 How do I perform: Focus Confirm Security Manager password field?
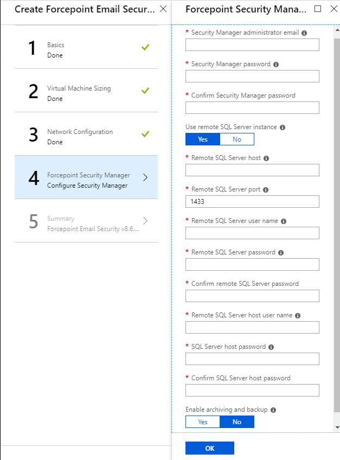[252, 107]
